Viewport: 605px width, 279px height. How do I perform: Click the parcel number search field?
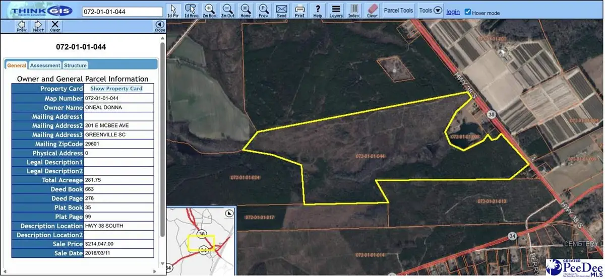123,11
